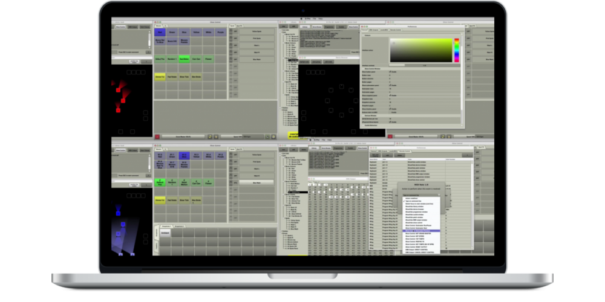The width and height of the screenshot is (605, 302).
Task: Open the Apple menu in upper-right menu bar
Action: tap(301, 19)
